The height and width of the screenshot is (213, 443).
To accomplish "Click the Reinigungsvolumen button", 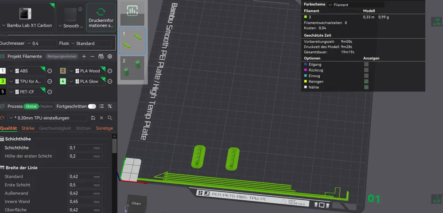I will [62, 57].
